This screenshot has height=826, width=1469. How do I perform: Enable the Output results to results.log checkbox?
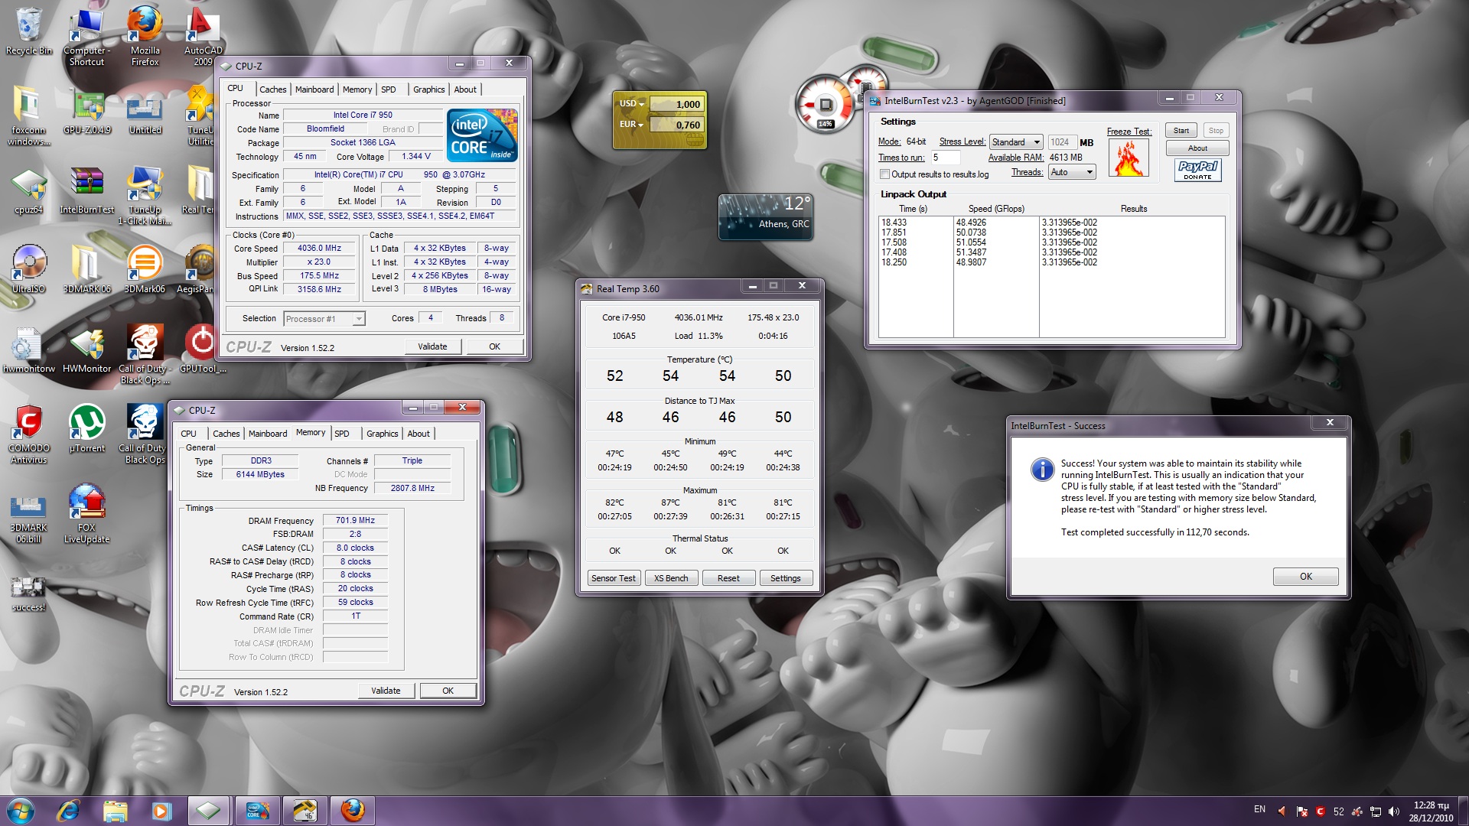(884, 174)
